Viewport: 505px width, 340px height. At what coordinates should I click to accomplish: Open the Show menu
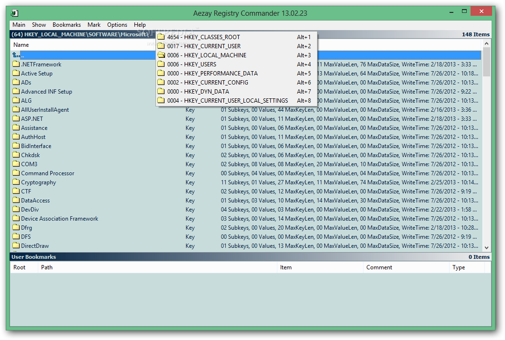[39, 25]
